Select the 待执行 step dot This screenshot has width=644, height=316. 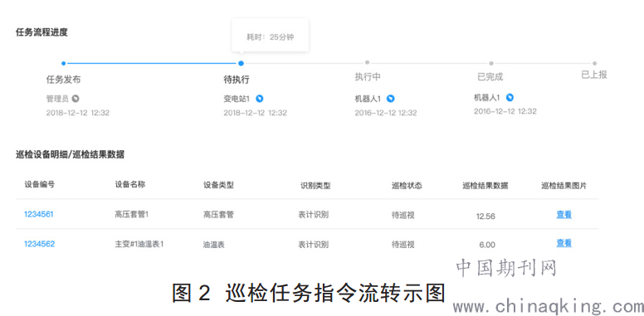[242, 63]
